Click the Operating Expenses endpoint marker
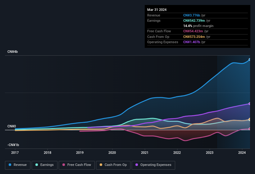 250,103
